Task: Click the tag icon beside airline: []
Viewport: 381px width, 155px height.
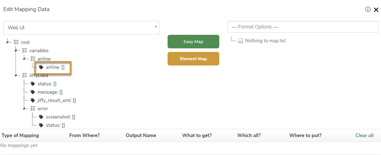Action: click(41, 67)
